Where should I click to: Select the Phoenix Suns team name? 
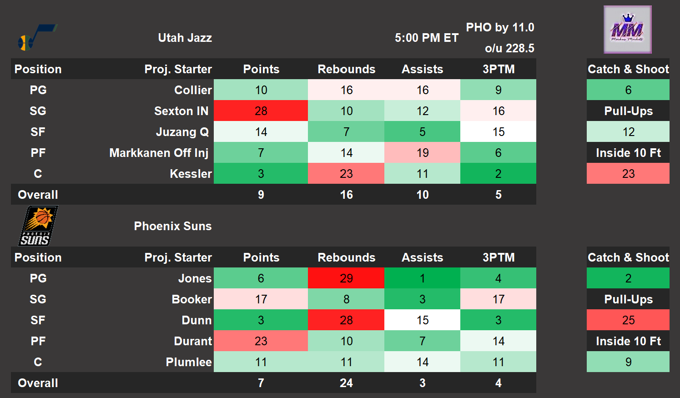[x=173, y=226]
